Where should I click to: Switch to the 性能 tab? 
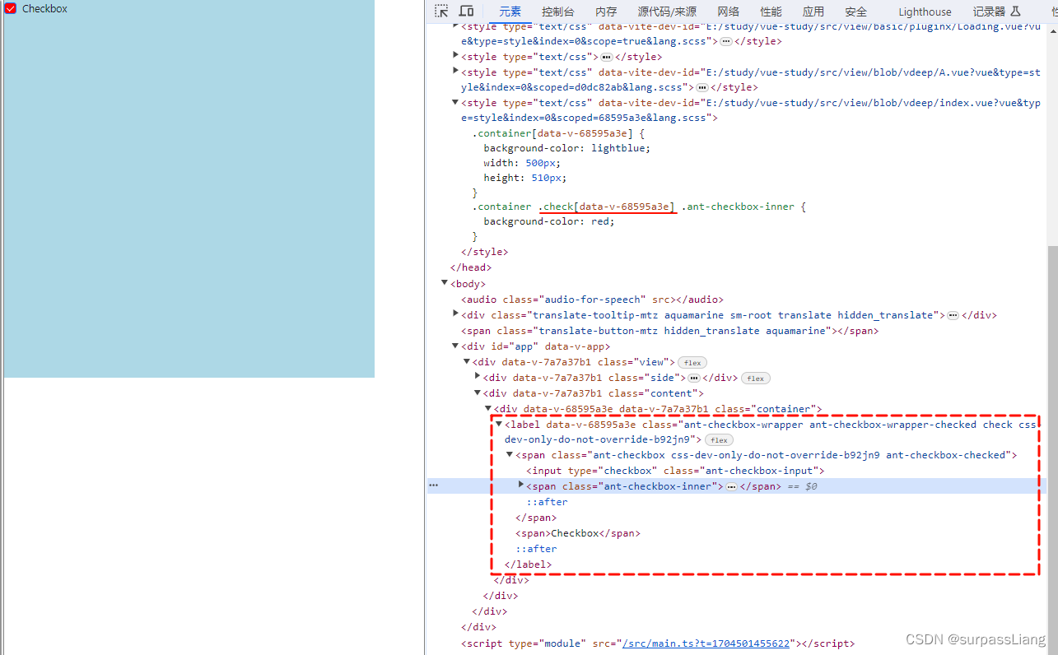click(x=771, y=12)
